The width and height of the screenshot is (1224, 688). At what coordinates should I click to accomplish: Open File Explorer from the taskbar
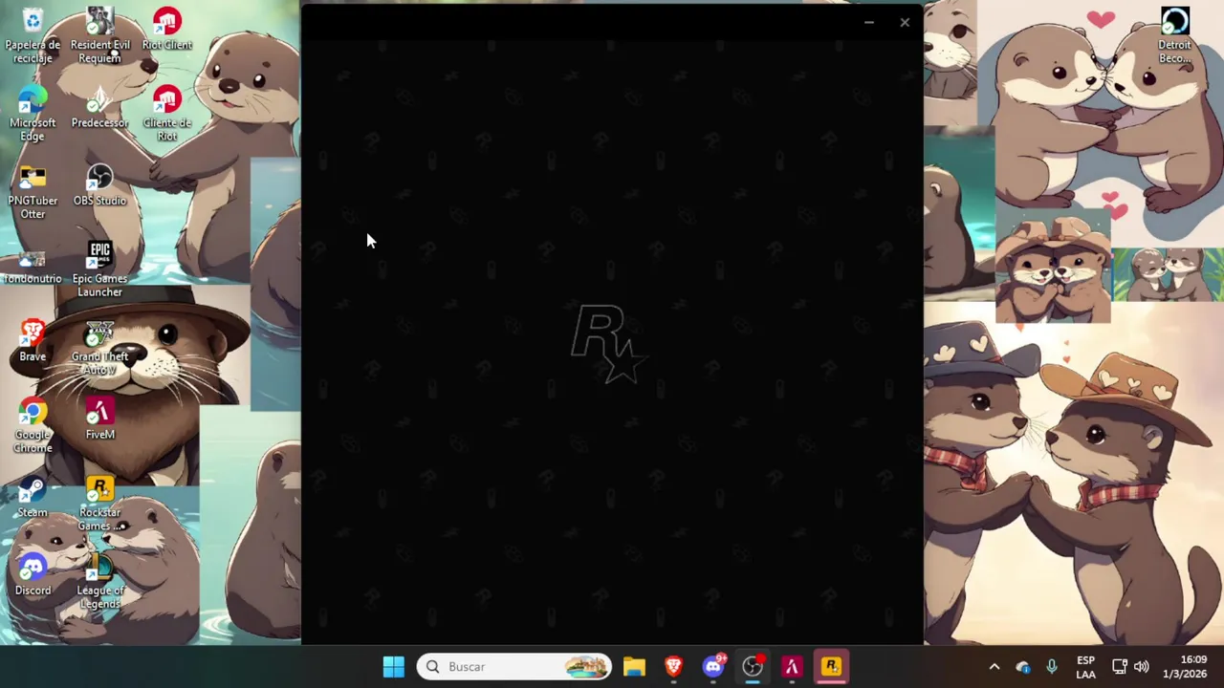(x=634, y=666)
